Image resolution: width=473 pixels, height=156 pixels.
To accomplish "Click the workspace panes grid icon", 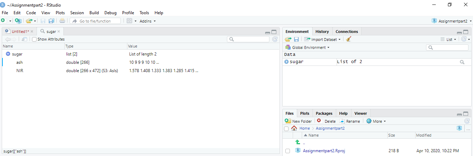I will [129, 21].
